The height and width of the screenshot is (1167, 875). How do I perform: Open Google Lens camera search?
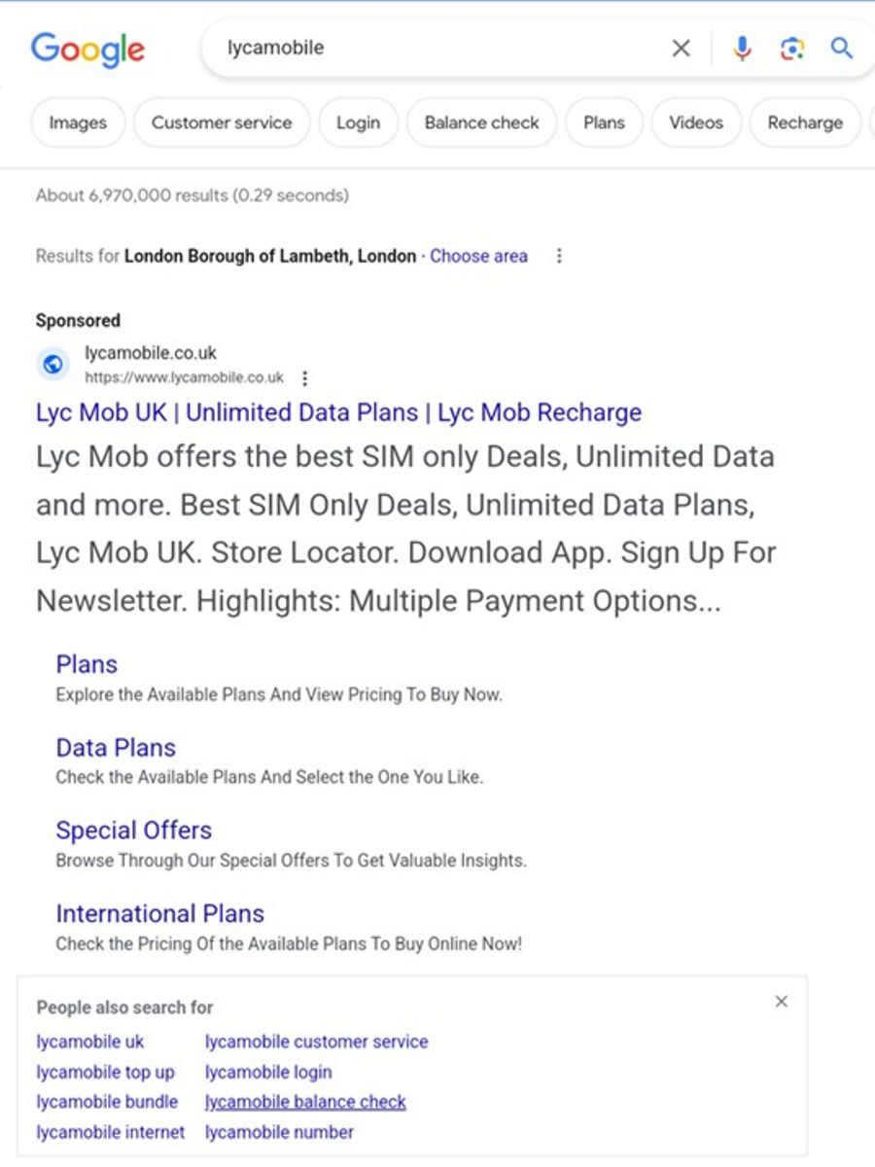point(792,48)
